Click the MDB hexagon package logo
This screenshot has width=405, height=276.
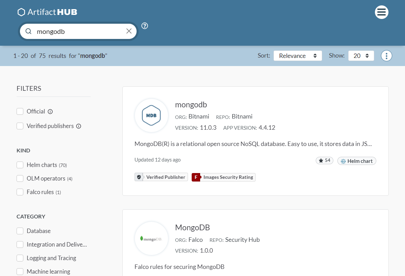click(x=151, y=115)
